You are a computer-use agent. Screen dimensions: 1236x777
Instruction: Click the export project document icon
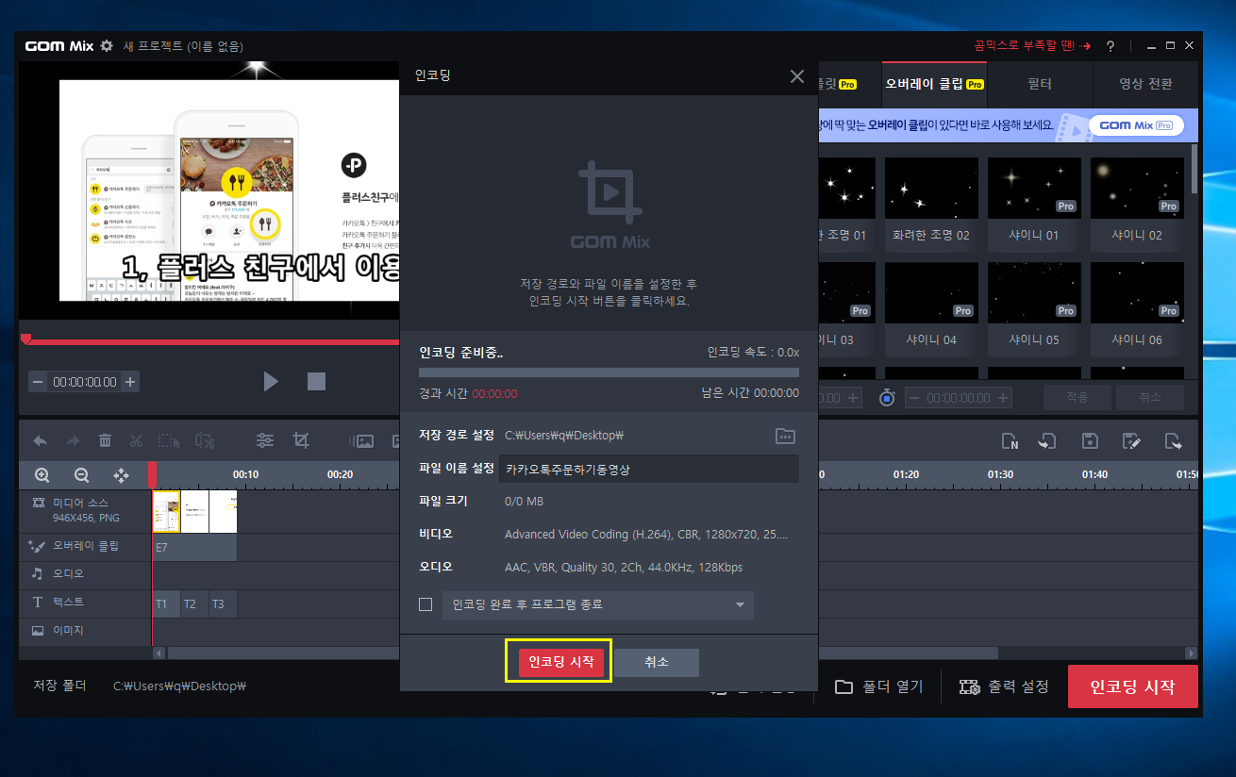tap(1173, 440)
